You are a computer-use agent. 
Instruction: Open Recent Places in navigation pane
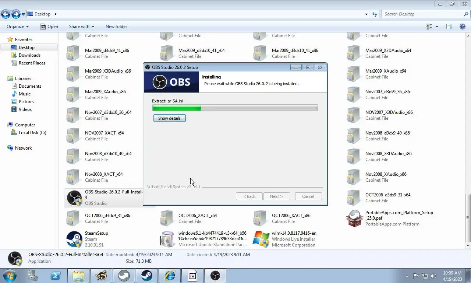click(x=32, y=63)
